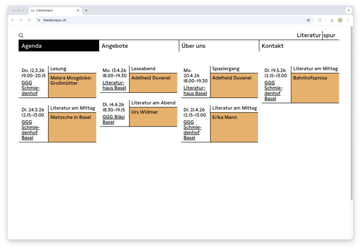Reload the page
The height and width of the screenshot is (249, 361).
point(29,20)
